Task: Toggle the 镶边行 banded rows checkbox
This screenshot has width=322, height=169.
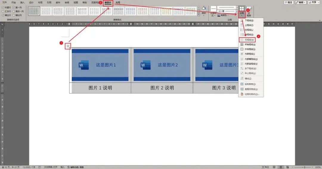Action: (x=3, y=15)
